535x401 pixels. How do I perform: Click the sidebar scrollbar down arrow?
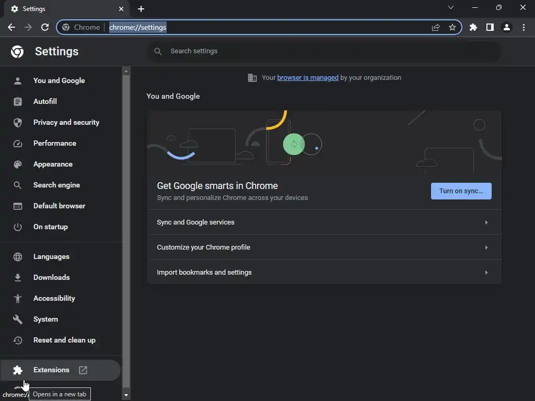126,395
